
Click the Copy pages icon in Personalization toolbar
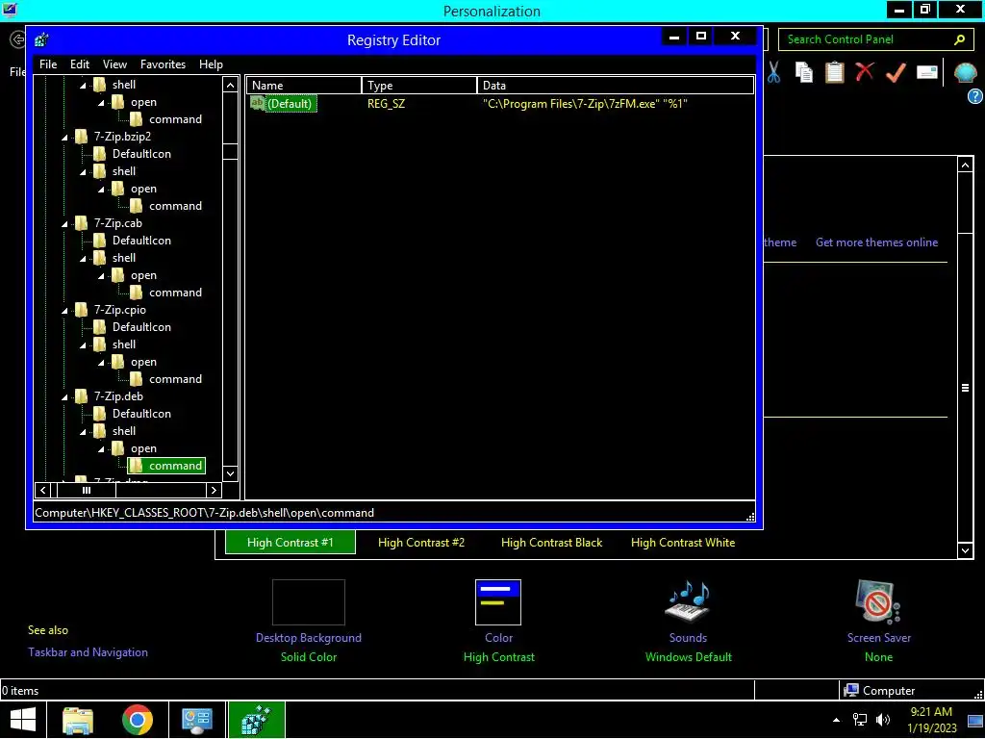(x=804, y=72)
